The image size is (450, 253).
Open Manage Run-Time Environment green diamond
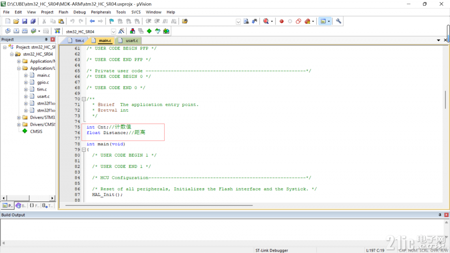tap(149, 31)
